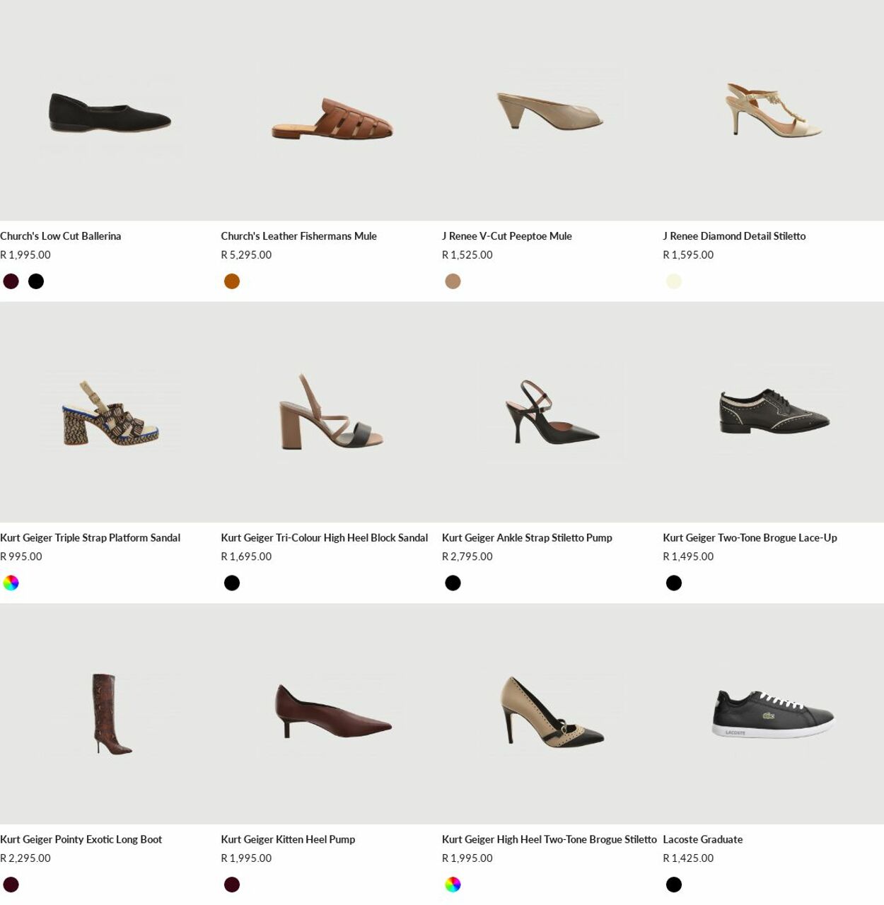Open Kurt Geiger Ankle Strap Stiletto Pump image
Viewport: 884px width, 905px height.
(552, 412)
